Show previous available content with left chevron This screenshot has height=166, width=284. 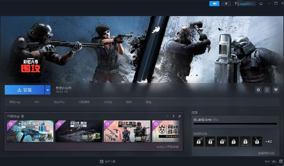tap(168, 116)
